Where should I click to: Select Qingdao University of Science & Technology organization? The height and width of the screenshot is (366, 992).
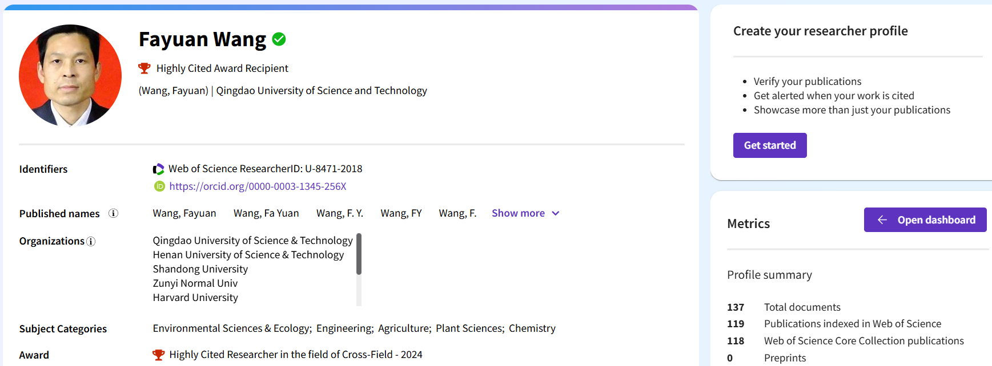(x=252, y=241)
